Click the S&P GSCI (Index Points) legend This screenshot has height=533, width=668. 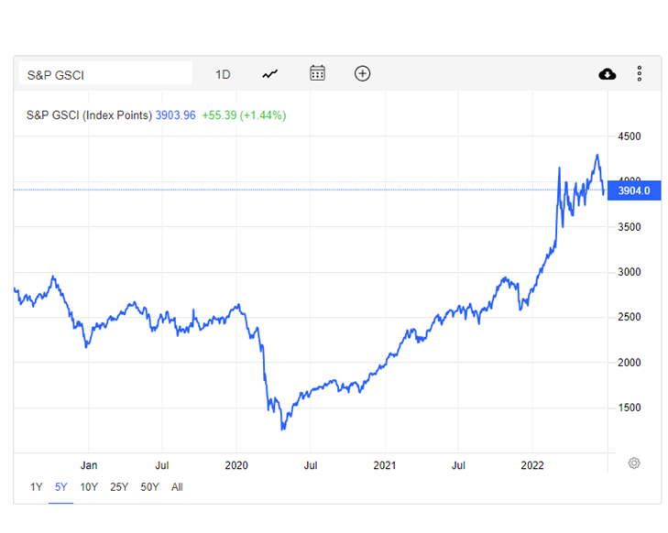[x=89, y=115]
